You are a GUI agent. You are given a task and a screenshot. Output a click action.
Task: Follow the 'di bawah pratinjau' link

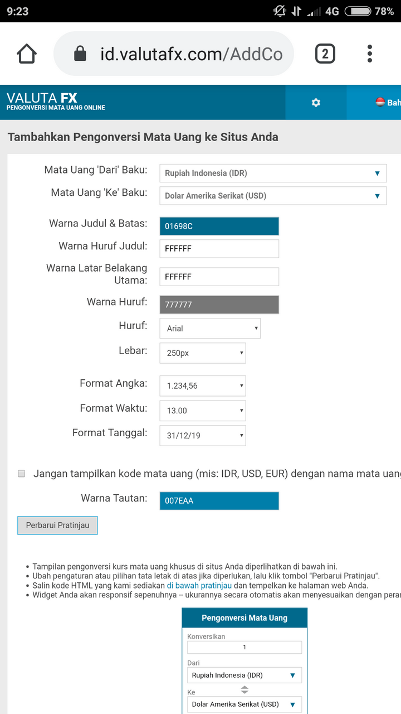[x=199, y=586]
